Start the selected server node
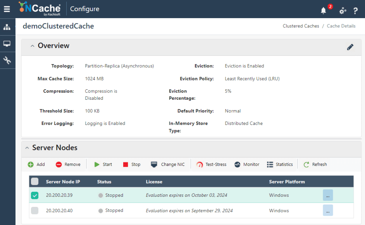The width and height of the screenshot is (365, 225). click(x=103, y=164)
